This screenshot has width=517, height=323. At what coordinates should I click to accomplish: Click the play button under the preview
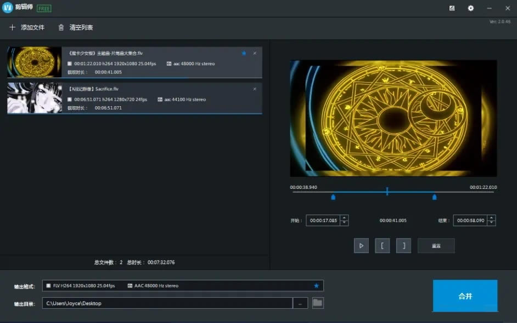coord(361,246)
